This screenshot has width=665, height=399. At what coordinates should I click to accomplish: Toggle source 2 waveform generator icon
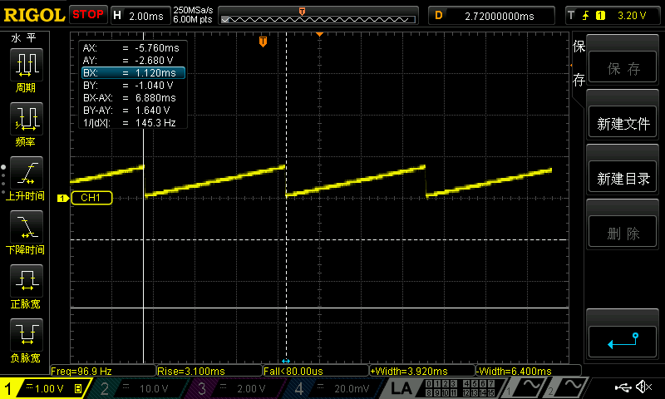(x=567, y=388)
